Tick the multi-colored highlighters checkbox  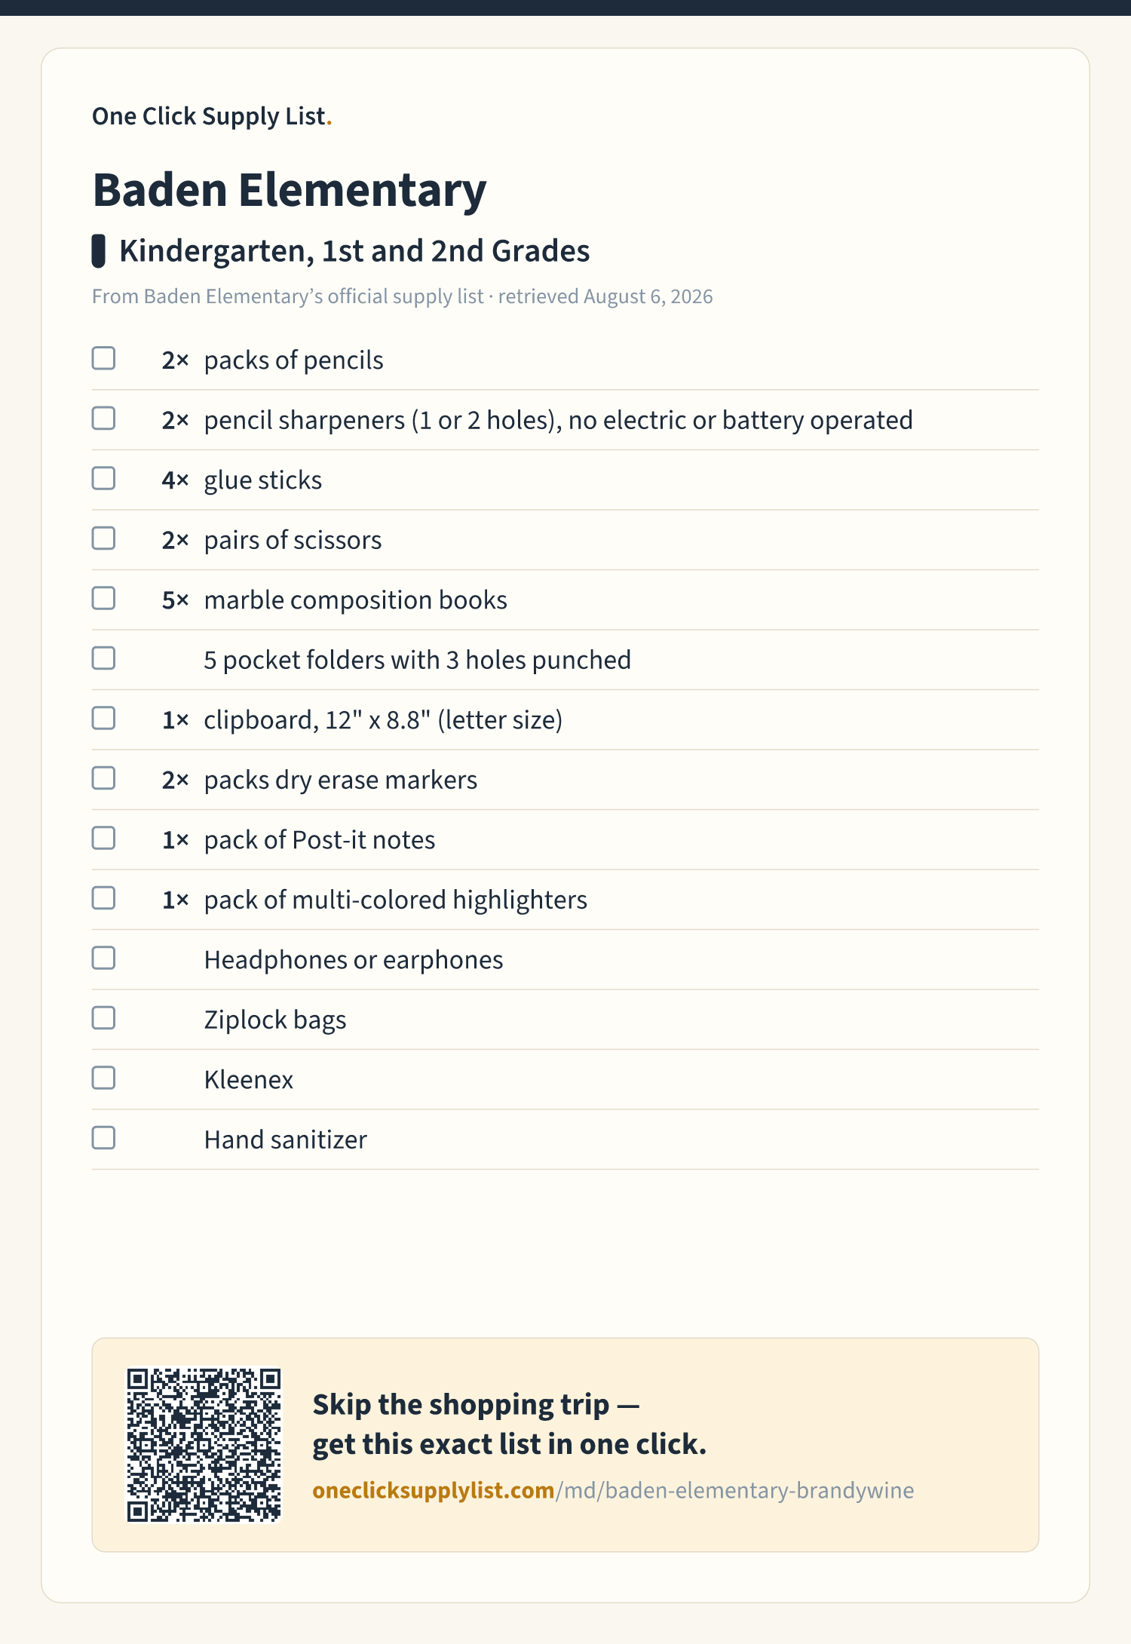click(103, 898)
